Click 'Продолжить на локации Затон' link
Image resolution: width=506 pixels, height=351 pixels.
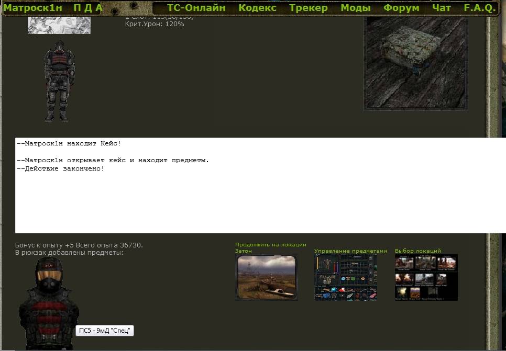(x=270, y=247)
